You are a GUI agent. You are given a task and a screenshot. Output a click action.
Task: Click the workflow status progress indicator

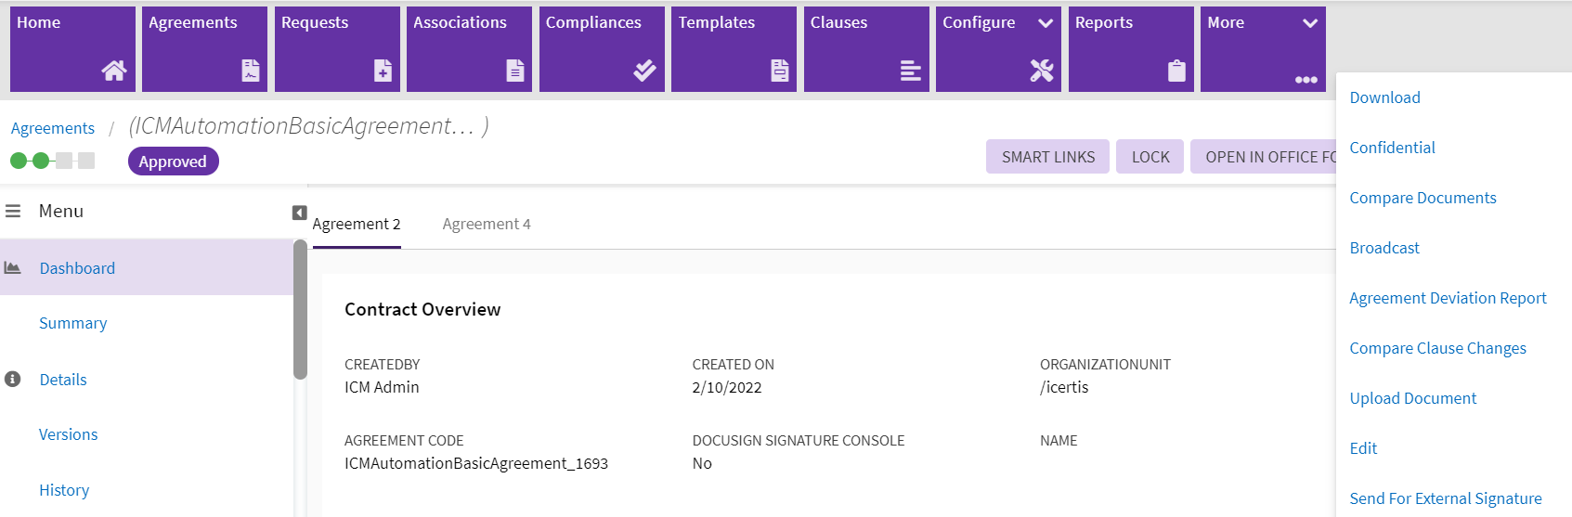click(52, 161)
